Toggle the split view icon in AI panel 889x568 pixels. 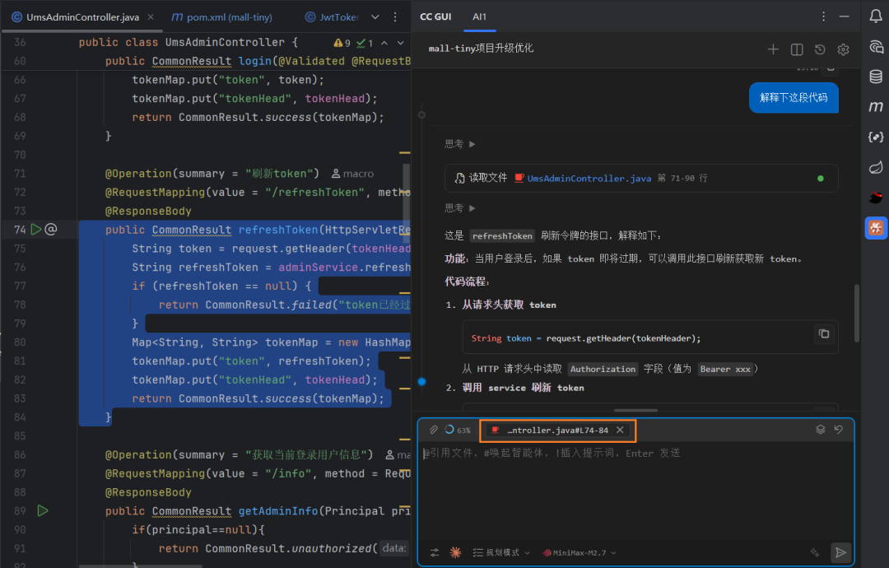[796, 49]
